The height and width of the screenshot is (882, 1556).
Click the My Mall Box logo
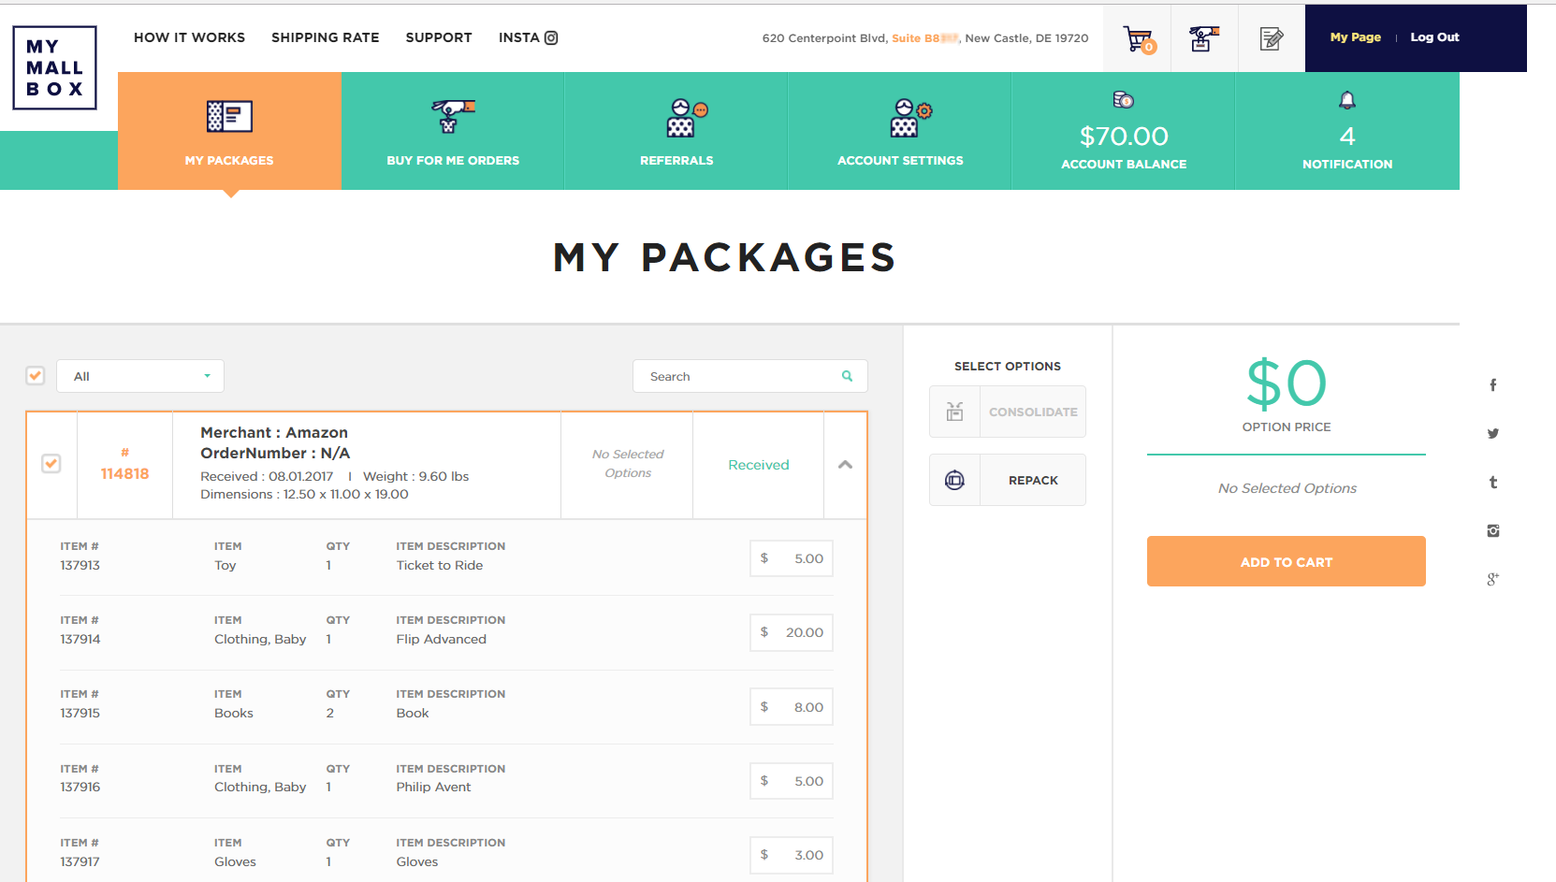click(x=54, y=67)
